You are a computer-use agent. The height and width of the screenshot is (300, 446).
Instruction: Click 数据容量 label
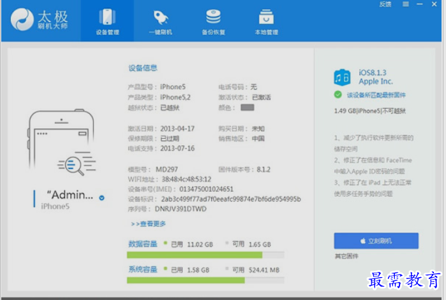[x=143, y=244]
